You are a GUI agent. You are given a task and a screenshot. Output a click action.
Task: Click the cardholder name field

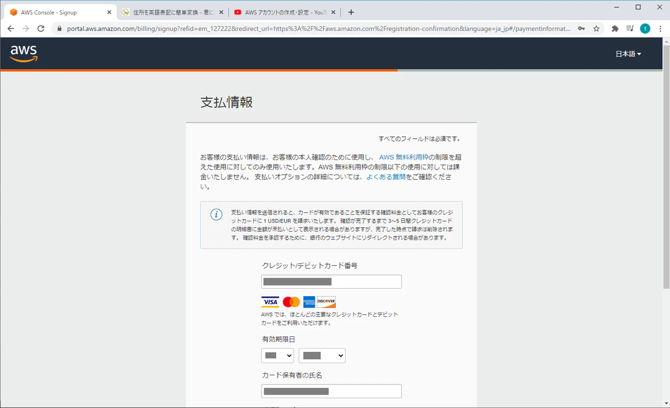[x=331, y=391]
